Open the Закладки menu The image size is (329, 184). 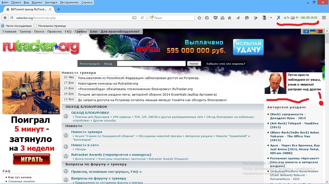(x=51, y=2)
